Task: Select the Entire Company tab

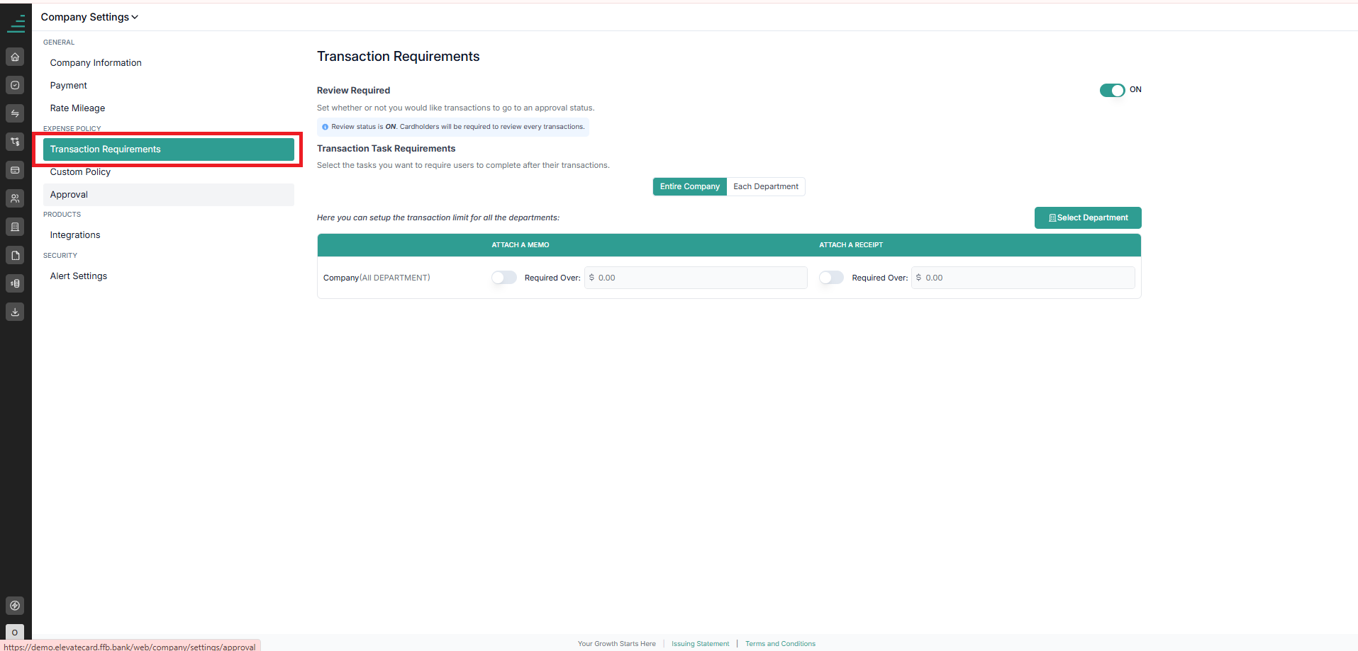Action: pyautogui.click(x=690, y=186)
